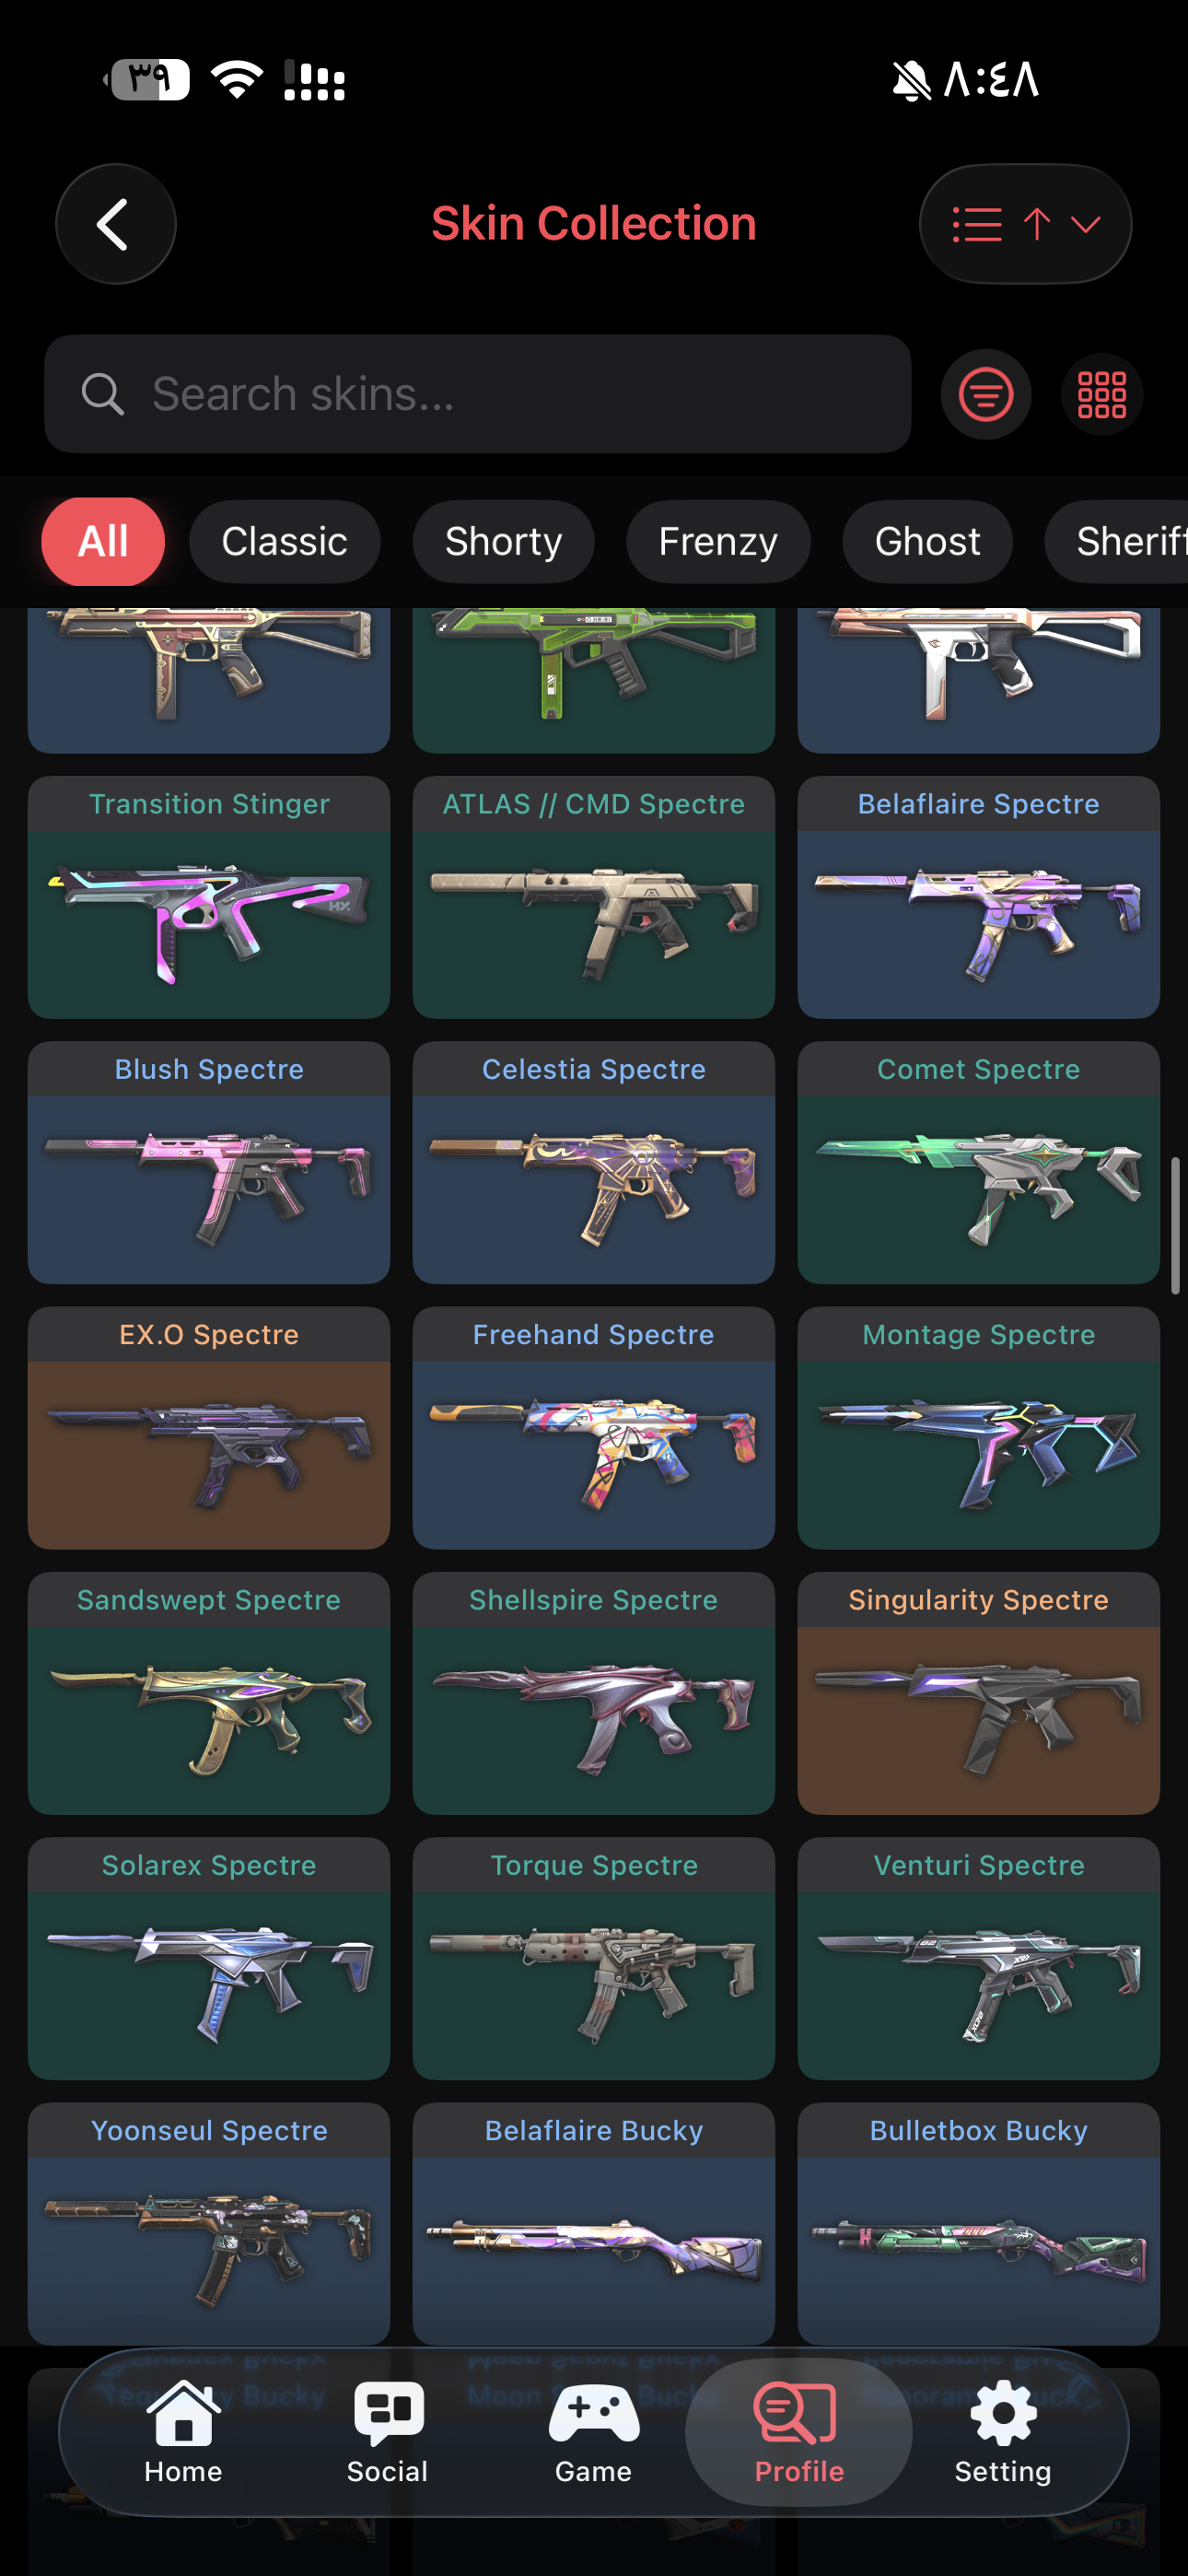The width and height of the screenshot is (1188, 2576).
Task: Select the EX.O Spectre skin
Action: [x=209, y=1428]
